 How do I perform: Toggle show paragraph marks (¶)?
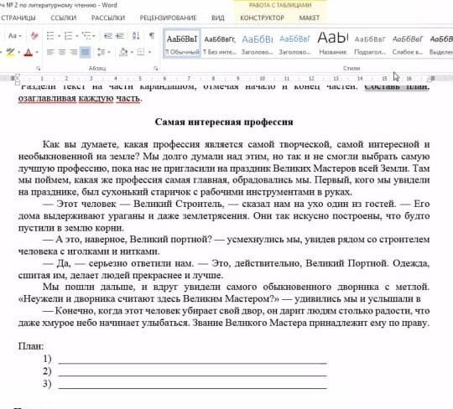152,35
